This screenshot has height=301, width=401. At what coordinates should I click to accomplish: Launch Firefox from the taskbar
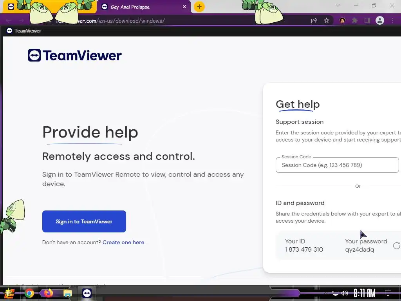pos(48,293)
